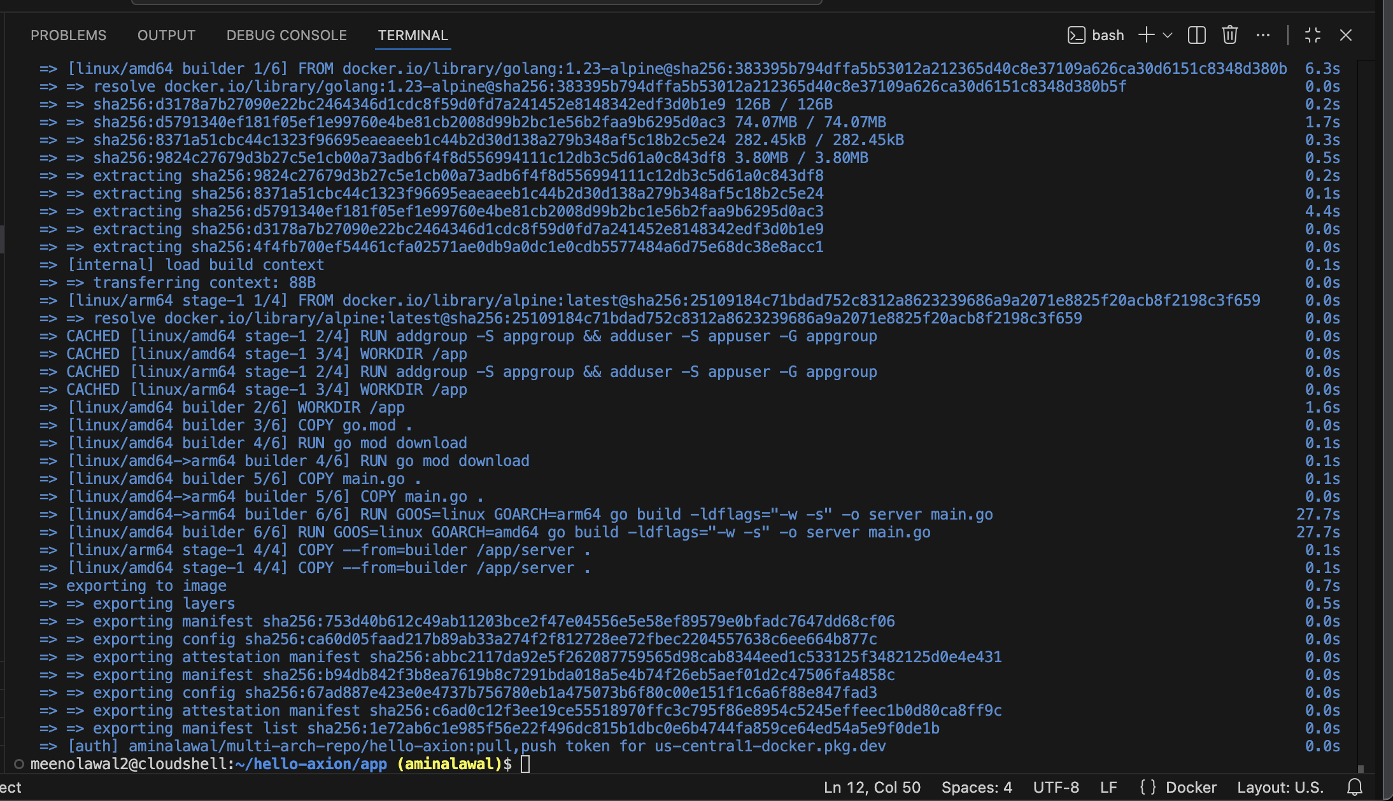Click the 4.4s extracting time value

(x=1322, y=211)
